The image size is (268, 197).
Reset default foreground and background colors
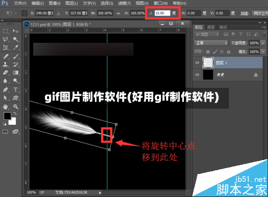[5, 124]
